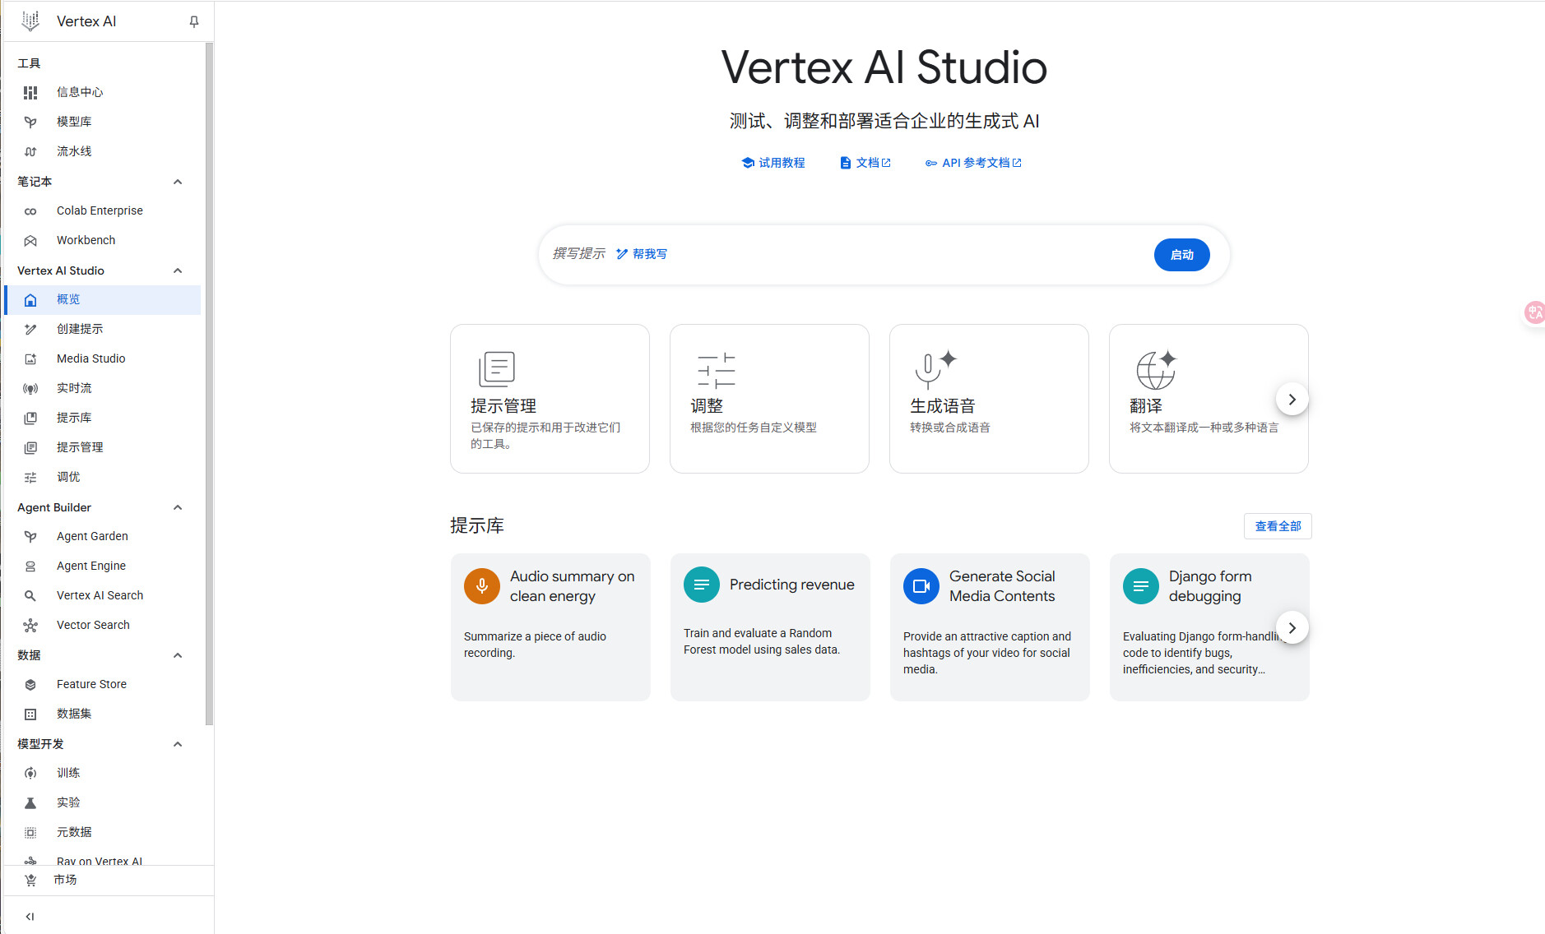Click the pin icon beside Vertex AI title
Viewport: 1545px width, 934px height.
tap(194, 21)
